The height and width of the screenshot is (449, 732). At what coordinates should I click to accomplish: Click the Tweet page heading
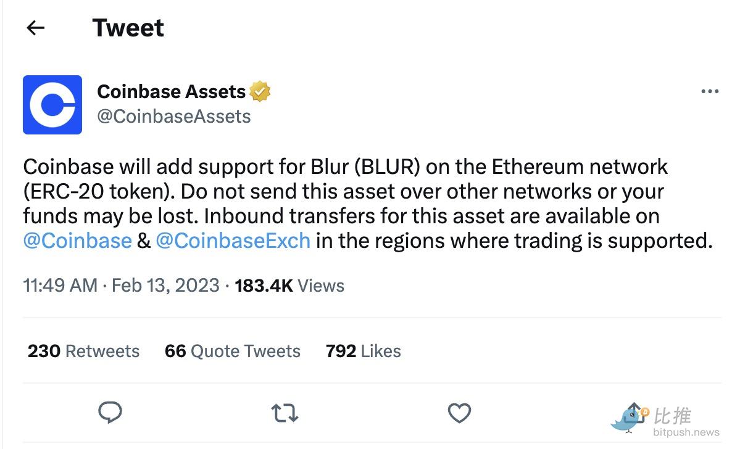[x=128, y=28]
